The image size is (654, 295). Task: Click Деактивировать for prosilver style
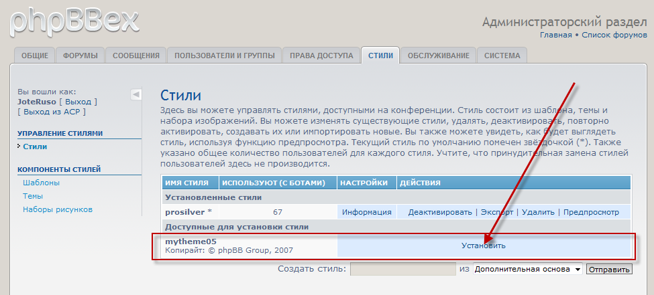[440, 212]
